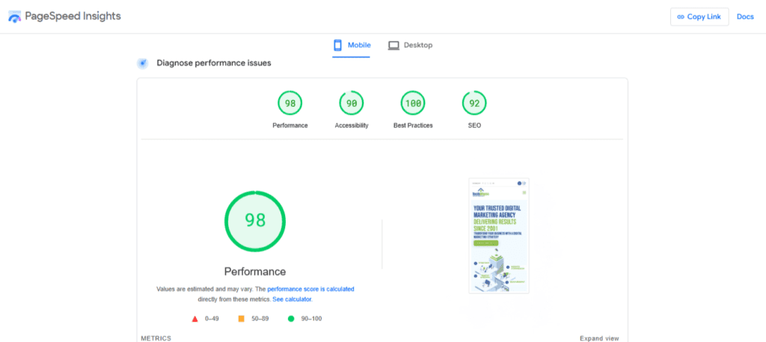This screenshot has width=766, height=342.
Task: Select the Performance 98 score gauge
Action: click(x=289, y=103)
